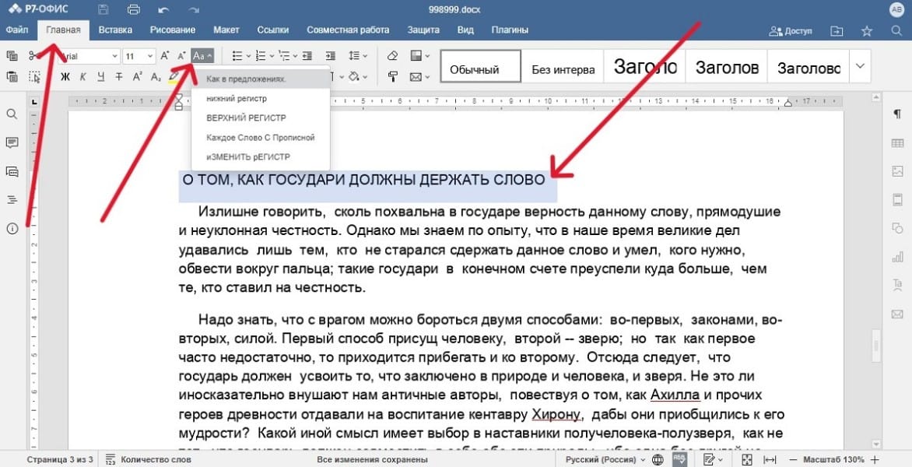
Task: Open the search icon in left sidebar
Action: (12, 113)
